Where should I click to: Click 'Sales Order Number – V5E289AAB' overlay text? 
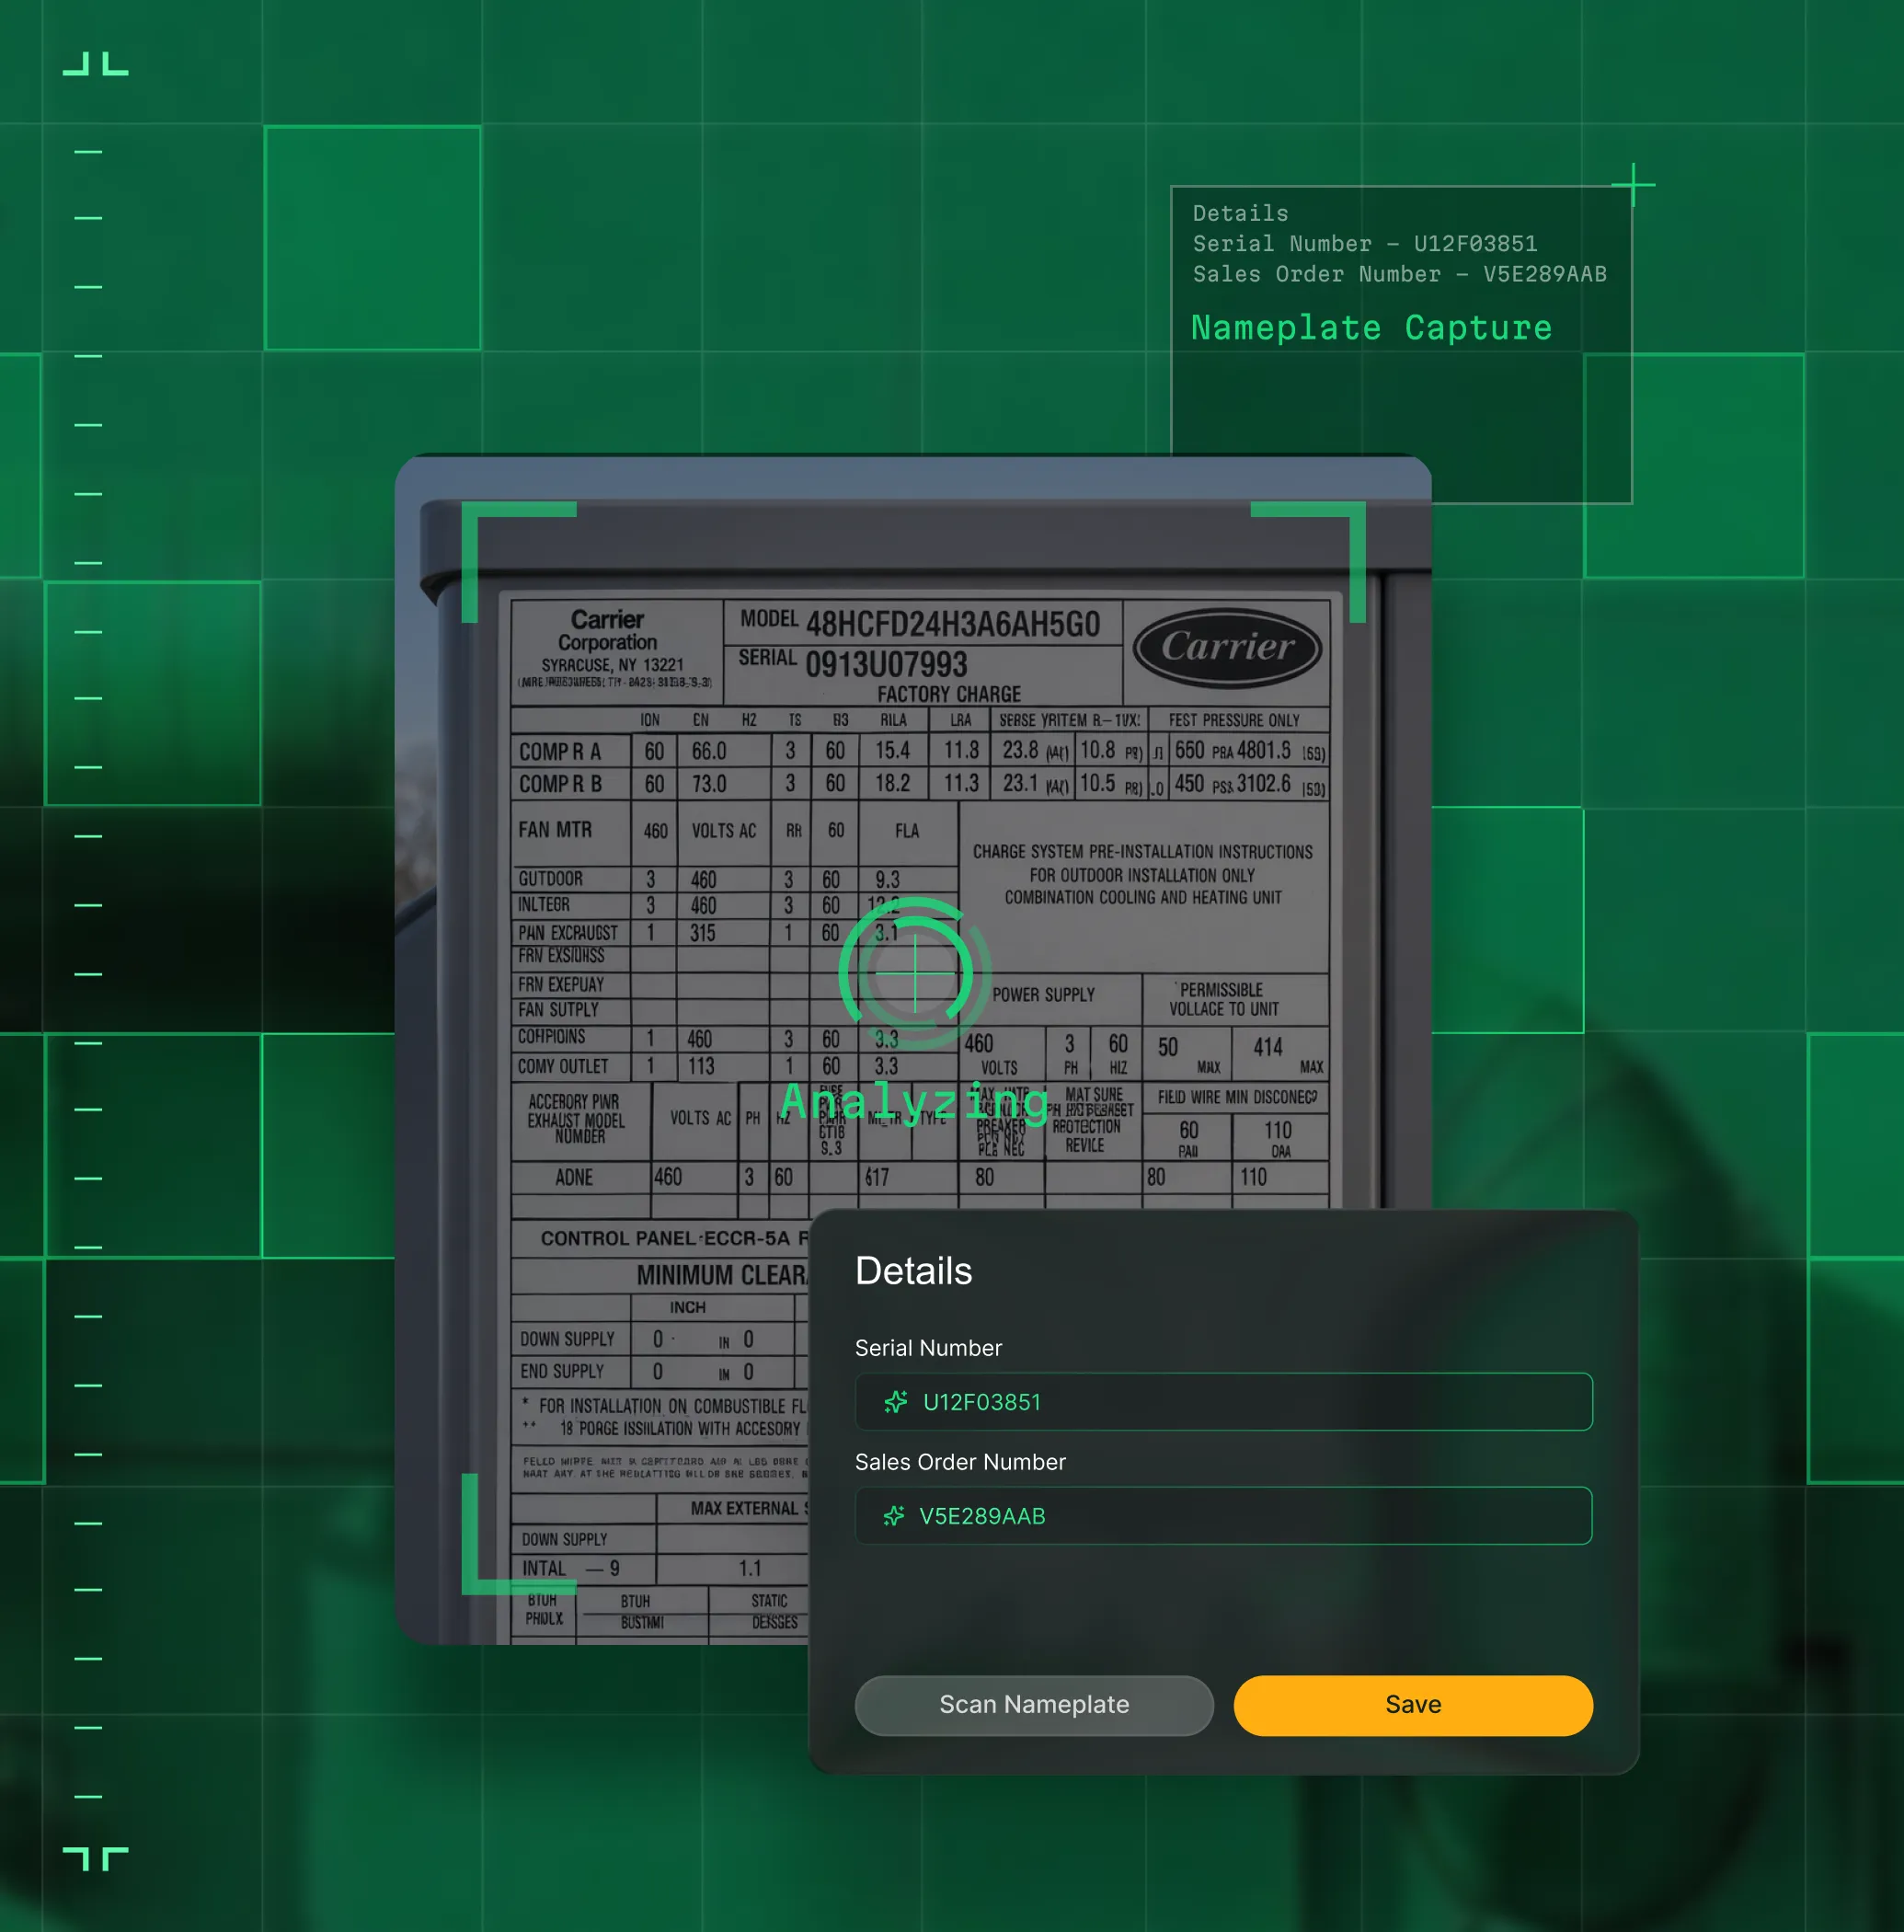coord(1399,274)
